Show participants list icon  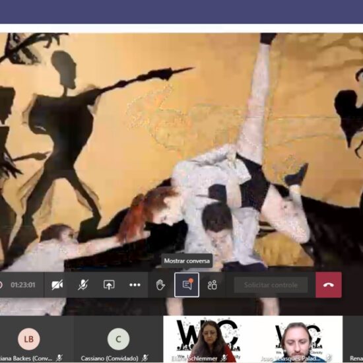[x=212, y=285]
